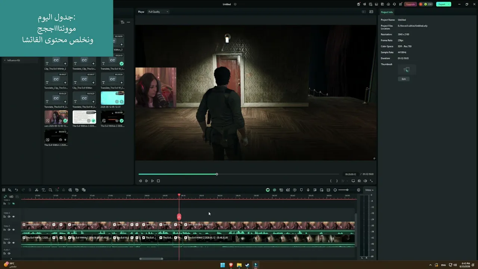Click the project thumbnail preview image
Viewport: 478px width, 269px height.
407,69
